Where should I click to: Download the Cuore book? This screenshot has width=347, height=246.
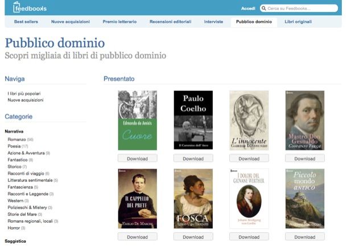point(138,159)
